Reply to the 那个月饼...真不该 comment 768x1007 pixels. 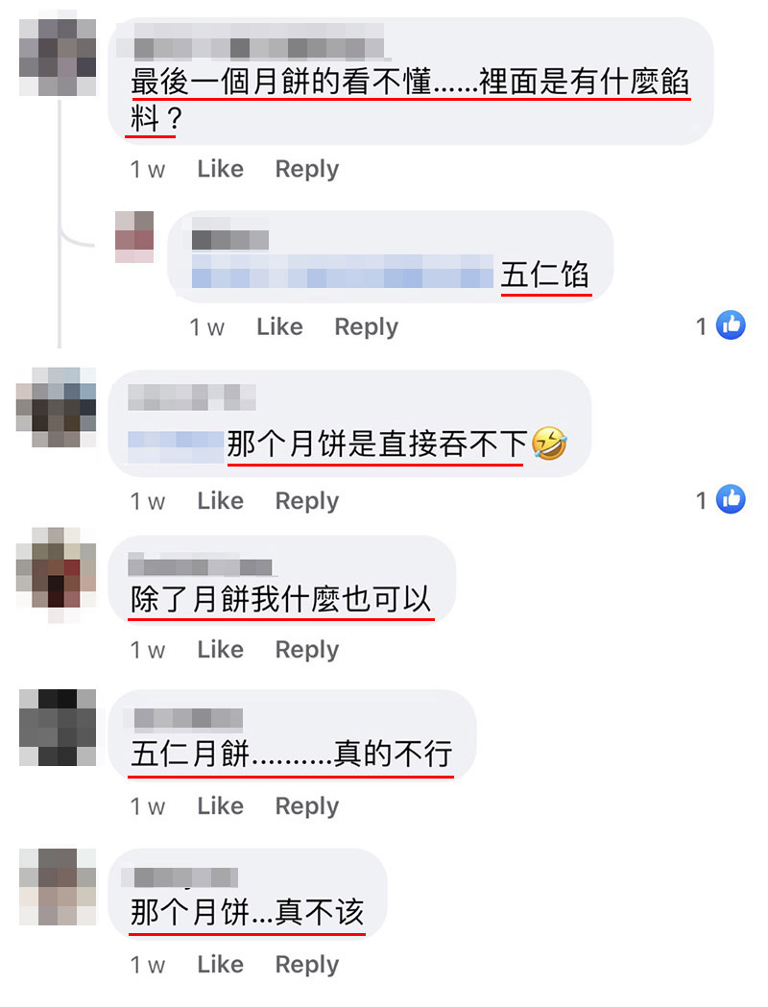[x=307, y=966]
